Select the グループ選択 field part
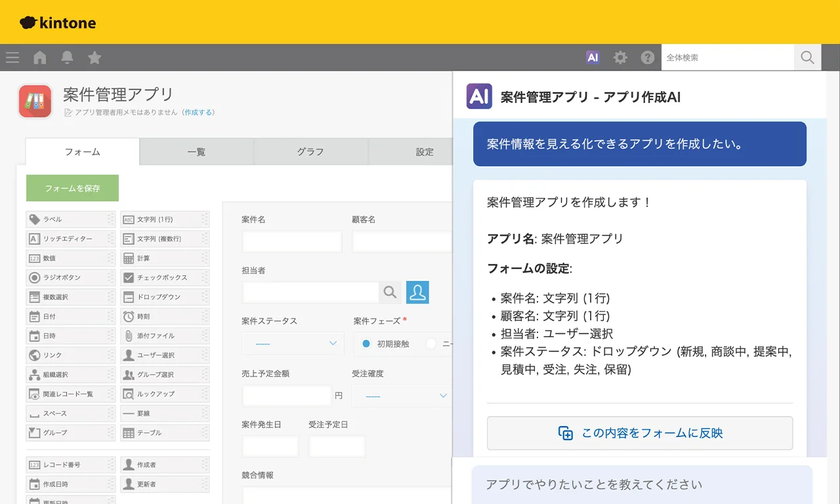The height and width of the screenshot is (504, 840). (165, 375)
